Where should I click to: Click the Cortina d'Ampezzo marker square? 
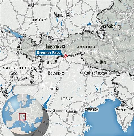pyautogui.click(x=81, y=72)
